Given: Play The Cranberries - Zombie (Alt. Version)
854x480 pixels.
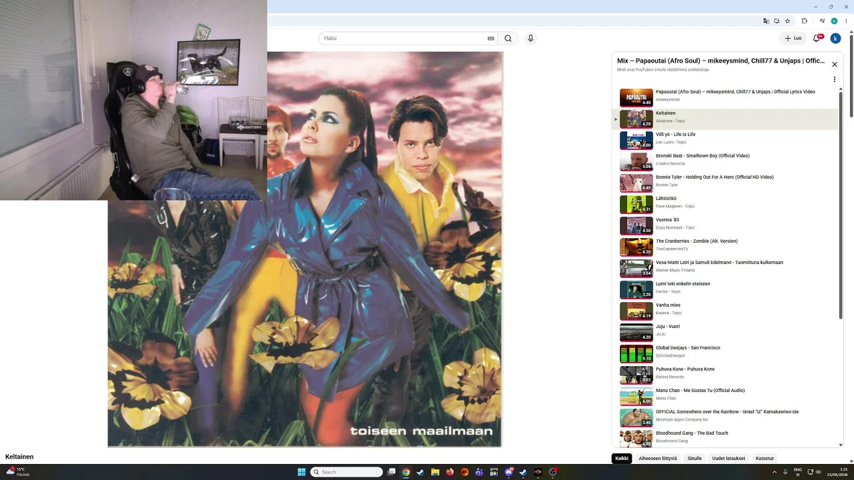Looking at the screenshot, I should (x=725, y=247).
